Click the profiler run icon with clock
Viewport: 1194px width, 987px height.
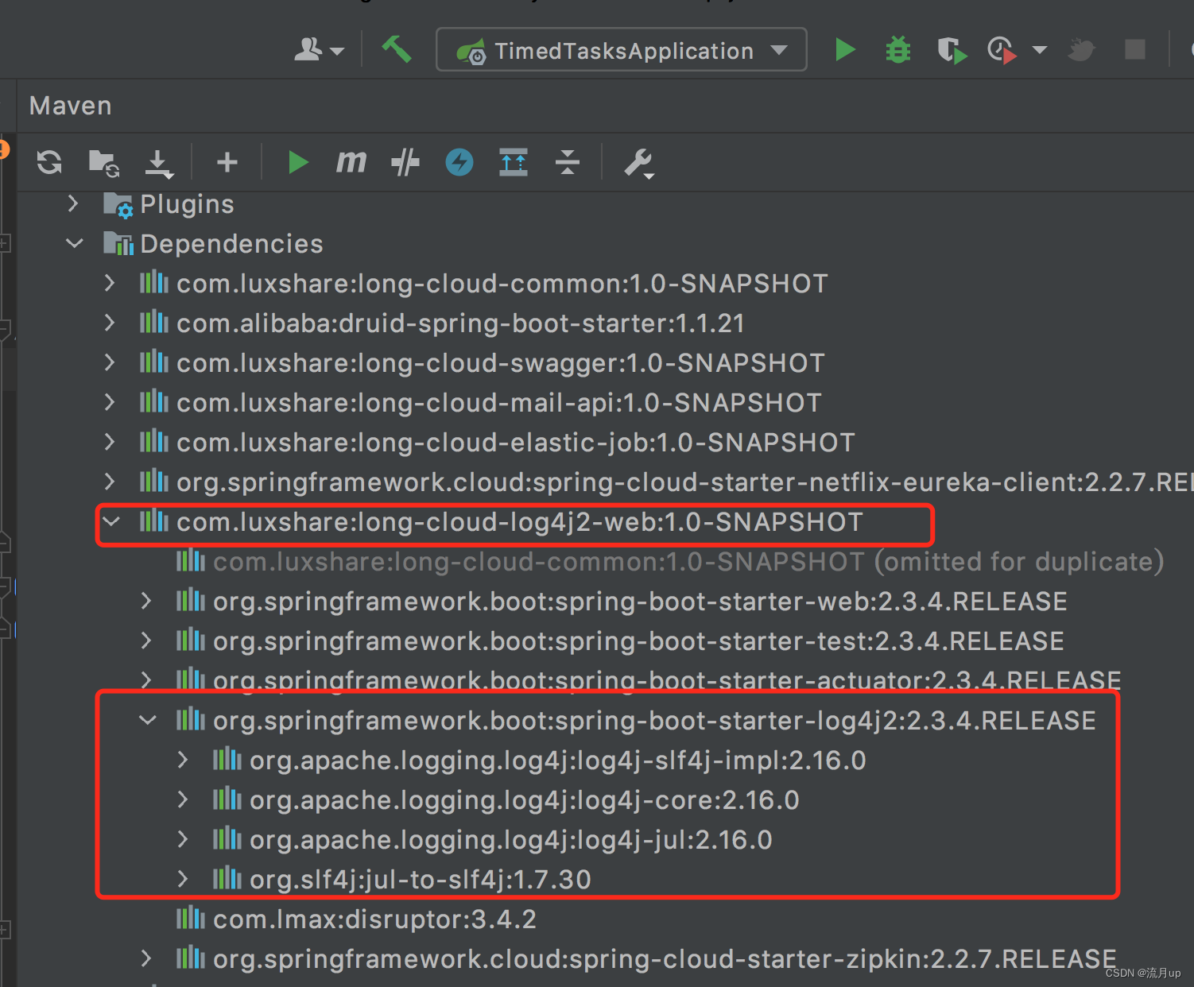[1002, 50]
